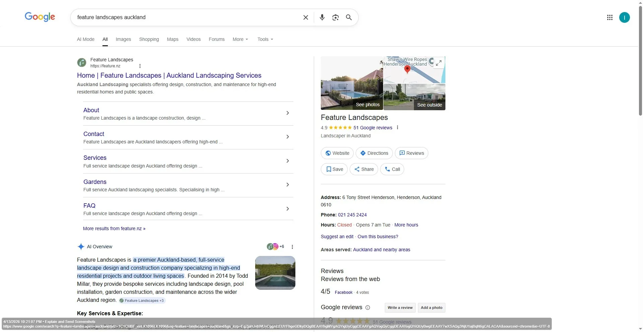
Task: Switch to the Forums tab
Action: tap(217, 39)
